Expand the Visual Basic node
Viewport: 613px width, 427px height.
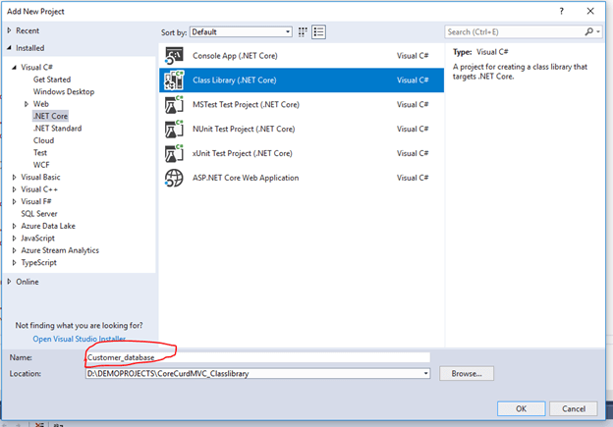click(x=14, y=177)
